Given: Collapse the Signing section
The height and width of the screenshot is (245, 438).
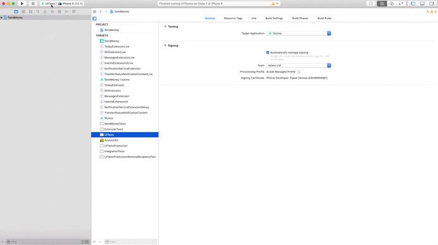Looking at the screenshot, I should coord(165,45).
